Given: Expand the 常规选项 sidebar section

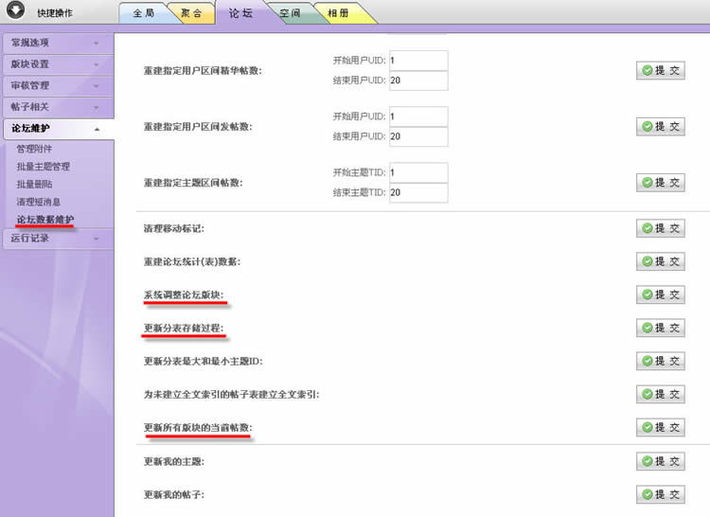Looking at the screenshot, I should (55, 43).
